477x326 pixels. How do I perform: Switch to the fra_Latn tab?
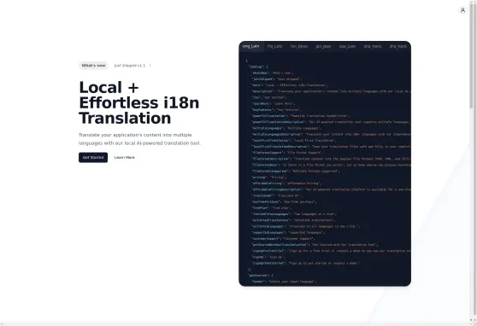click(x=274, y=46)
